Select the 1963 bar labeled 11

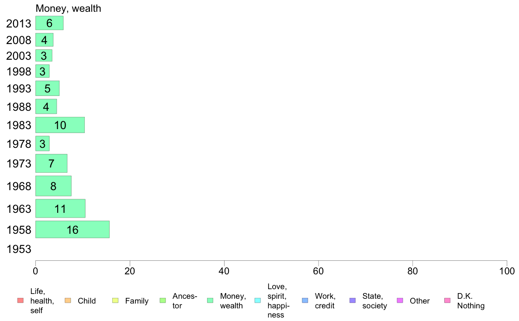coord(60,208)
